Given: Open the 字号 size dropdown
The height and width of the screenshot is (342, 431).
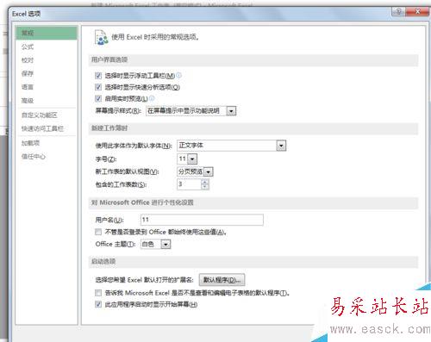Looking at the screenshot, I should [192, 159].
